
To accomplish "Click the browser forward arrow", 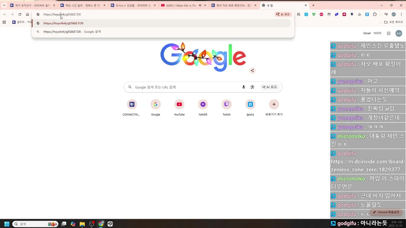I will (x=12, y=14).
